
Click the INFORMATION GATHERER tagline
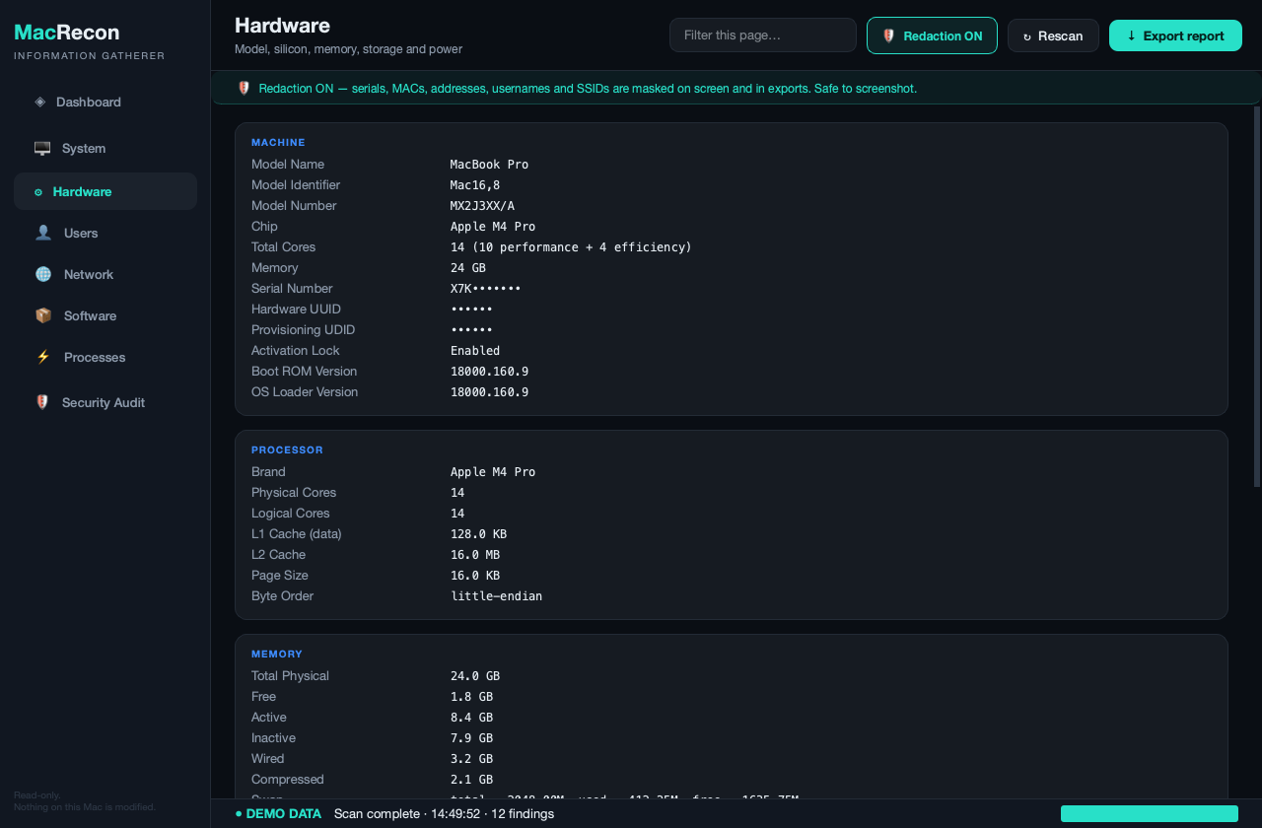tap(90, 56)
